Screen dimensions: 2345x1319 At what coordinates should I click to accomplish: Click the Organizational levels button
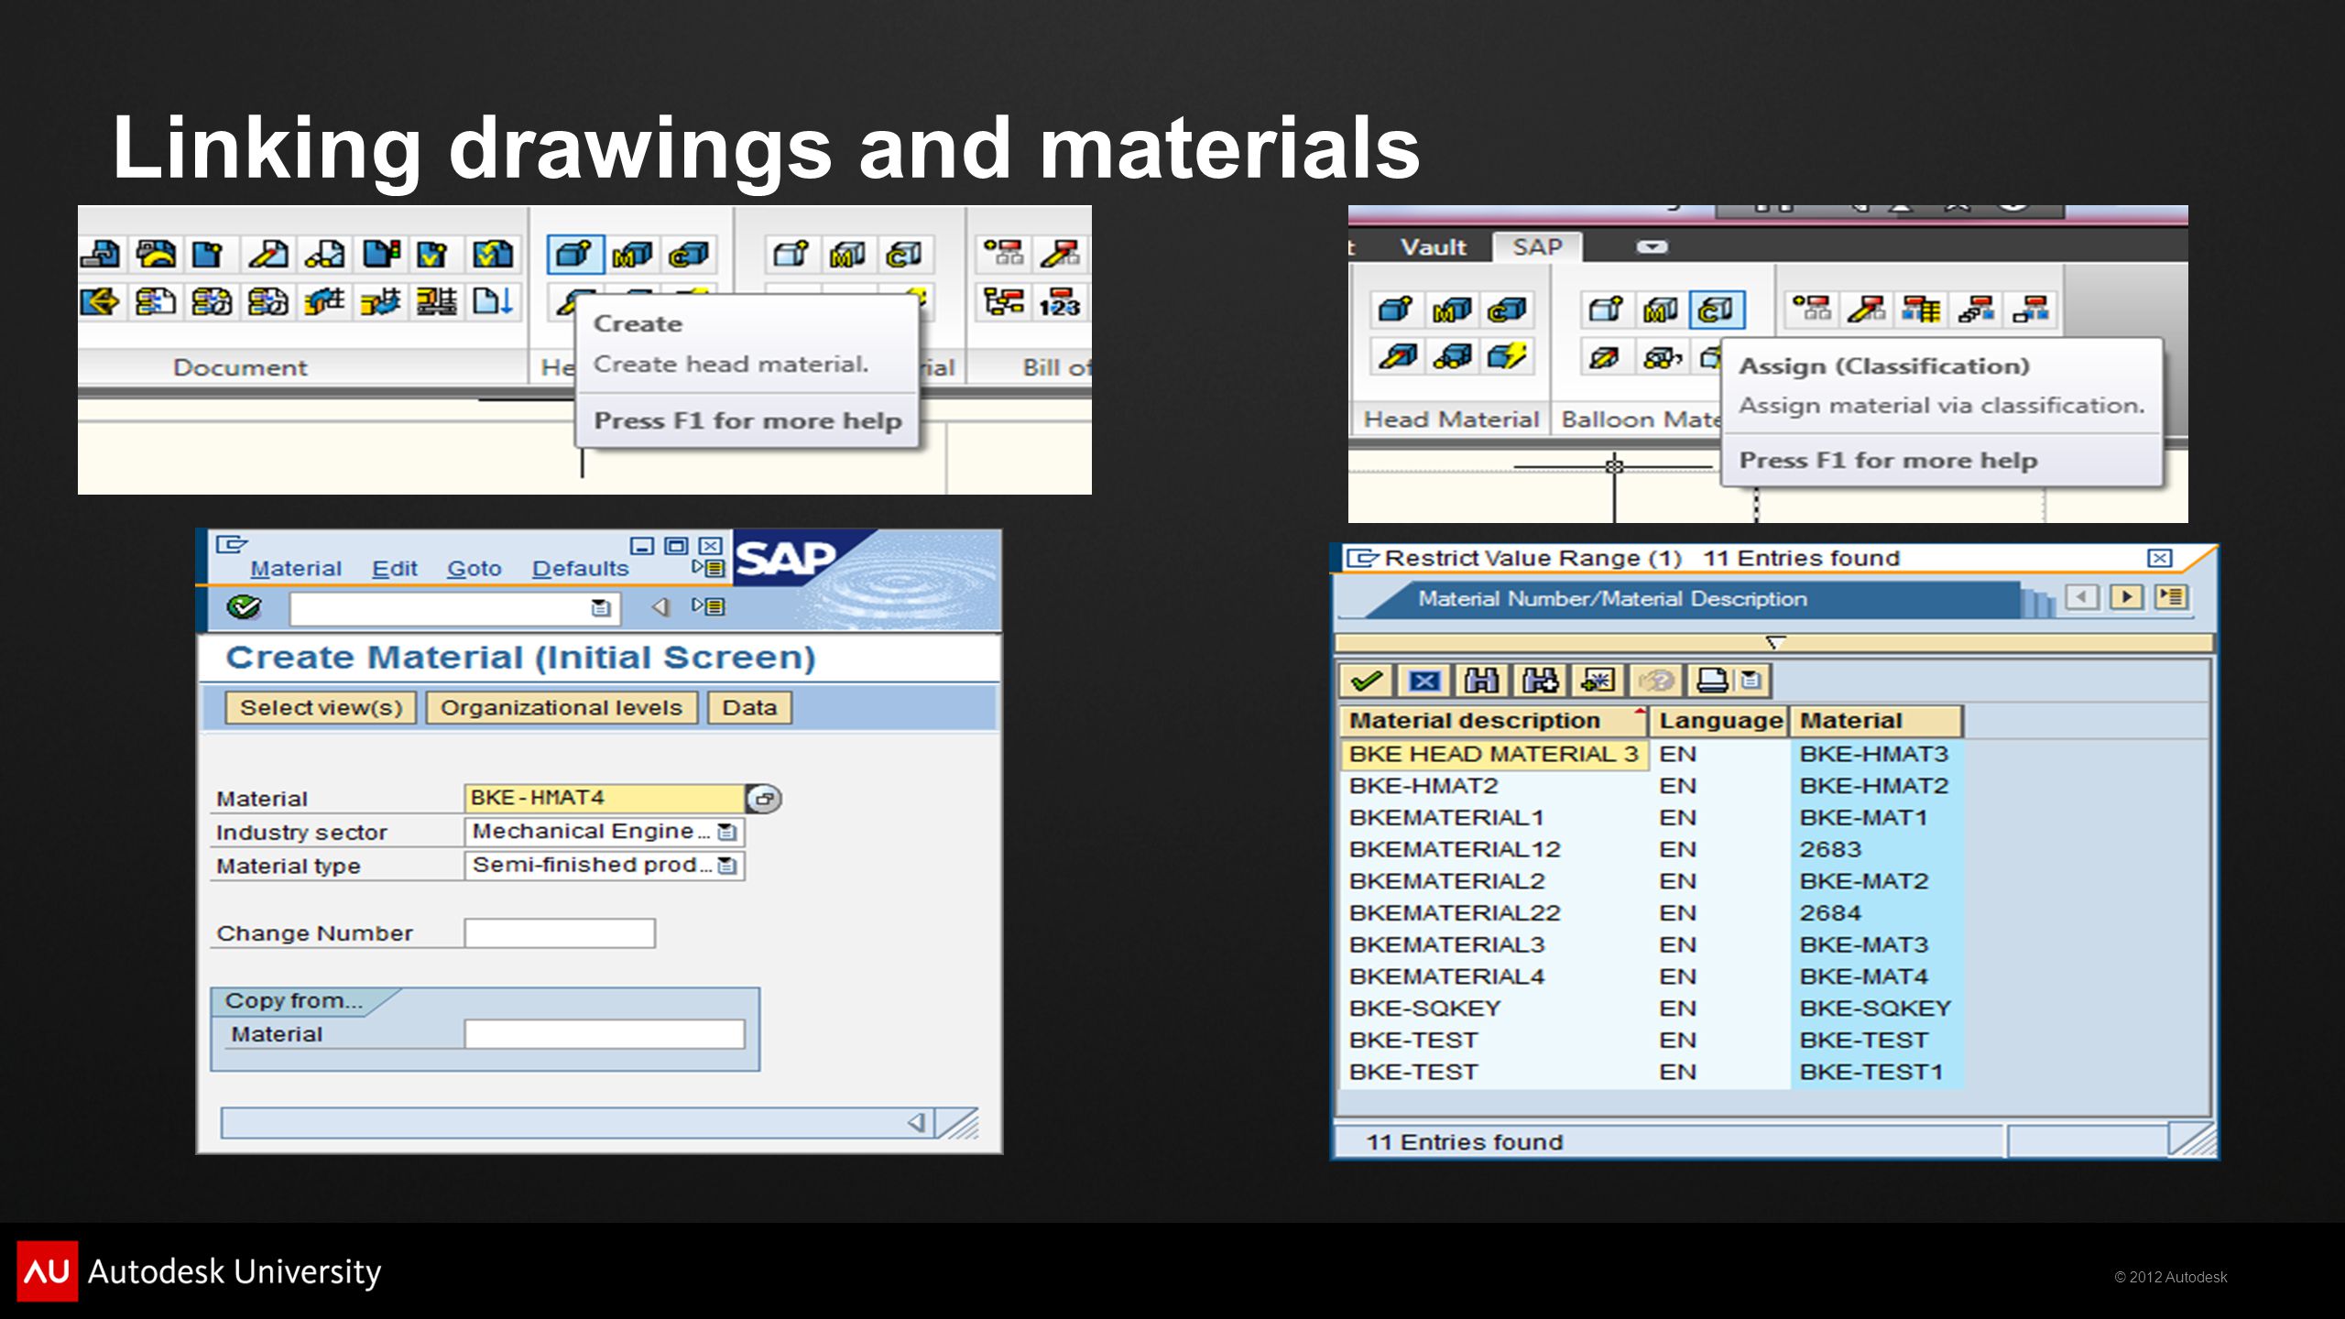point(561,708)
